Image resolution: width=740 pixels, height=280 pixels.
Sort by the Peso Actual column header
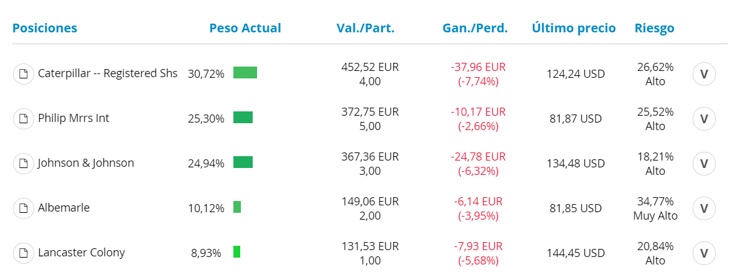click(x=245, y=29)
